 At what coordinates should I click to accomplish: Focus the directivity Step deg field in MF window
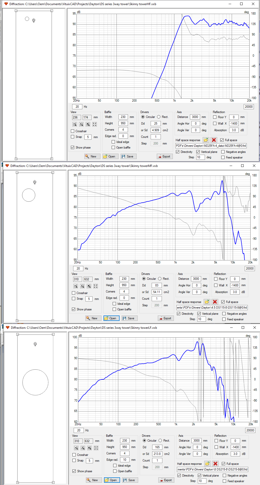tap(201, 319)
